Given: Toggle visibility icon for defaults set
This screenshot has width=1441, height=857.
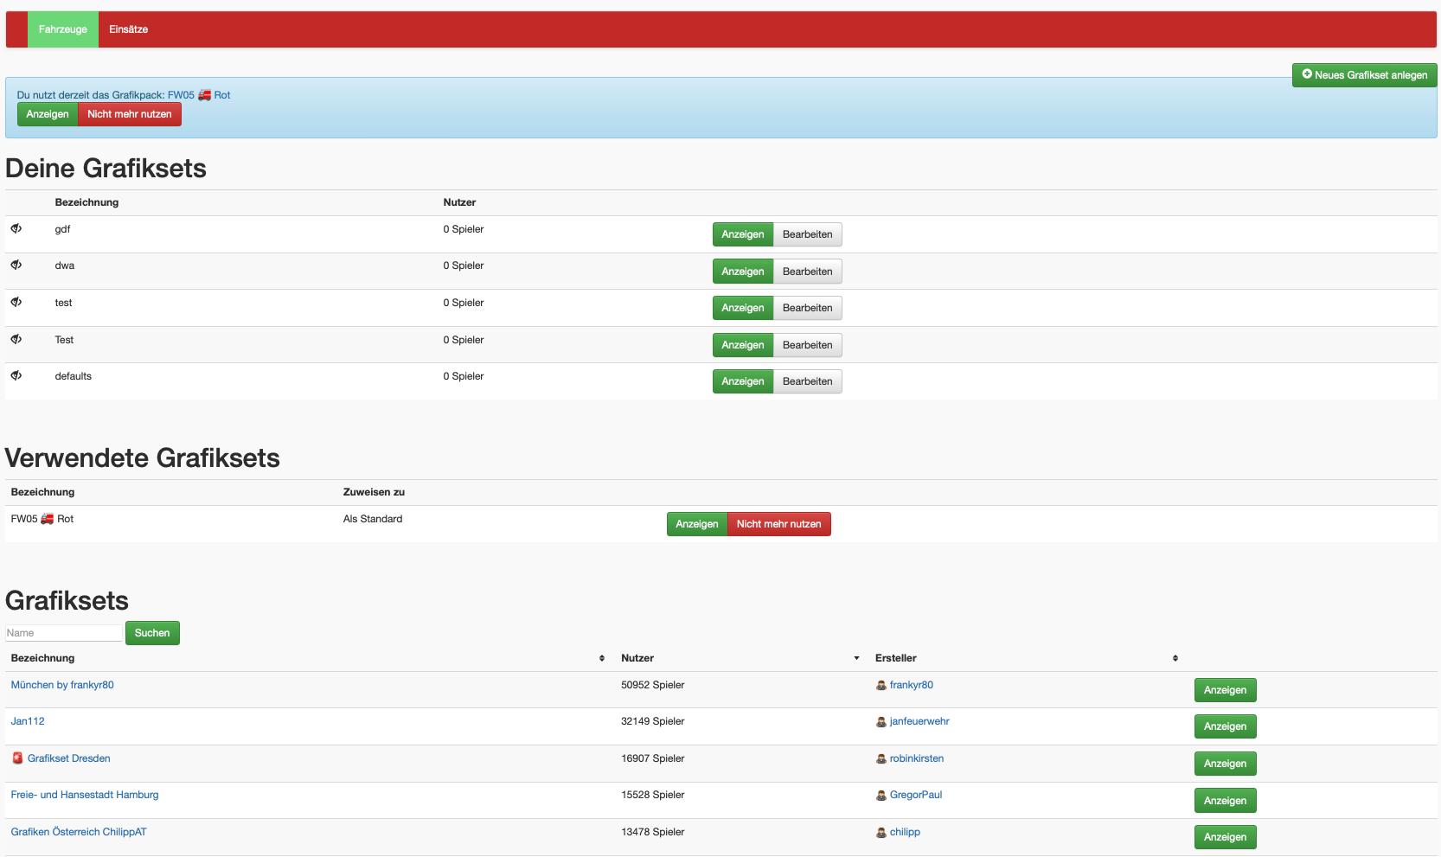Looking at the screenshot, I should point(16,376).
